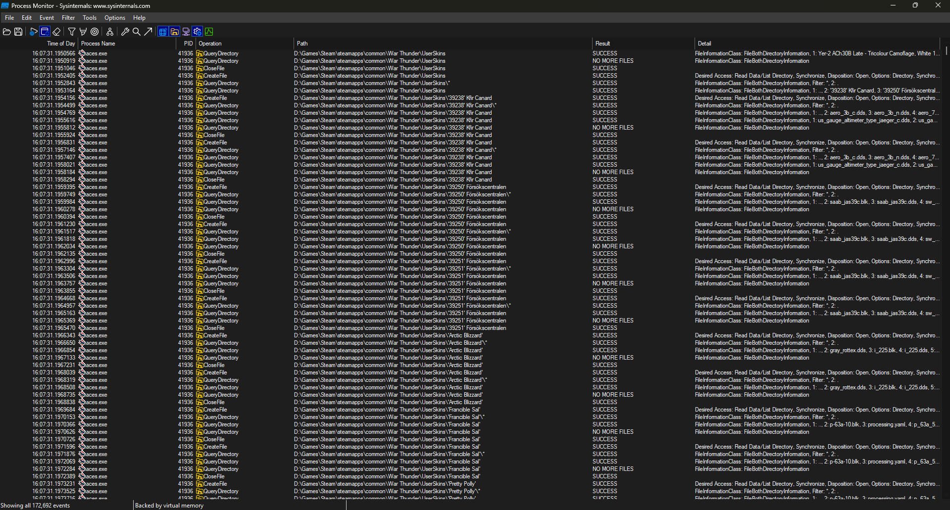Open a saved log with the Open icon
Image resolution: width=950 pixels, height=510 pixels.
tap(7, 32)
